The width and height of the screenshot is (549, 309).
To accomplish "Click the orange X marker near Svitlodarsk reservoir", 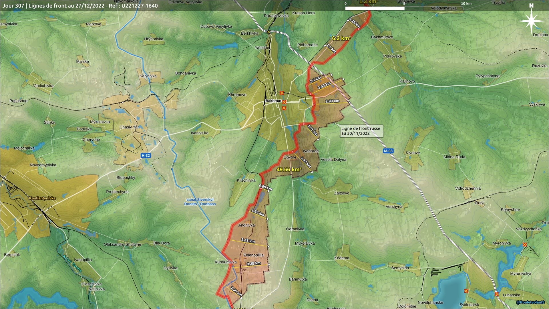I will [x=466, y=291].
